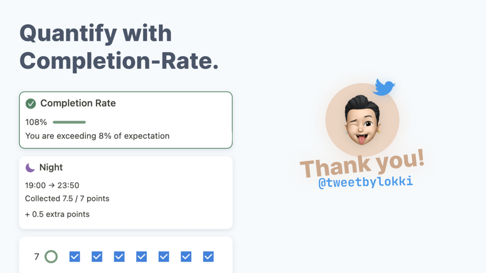The height and width of the screenshot is (273, 486).
Task: Click the green 108% progress bar
Action: coord(69,122)
